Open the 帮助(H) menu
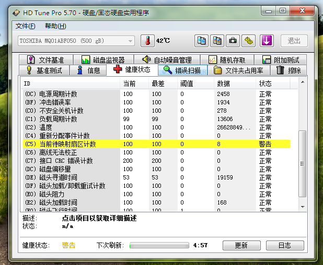Screen dimensions: 323x265 click(55, 26)
